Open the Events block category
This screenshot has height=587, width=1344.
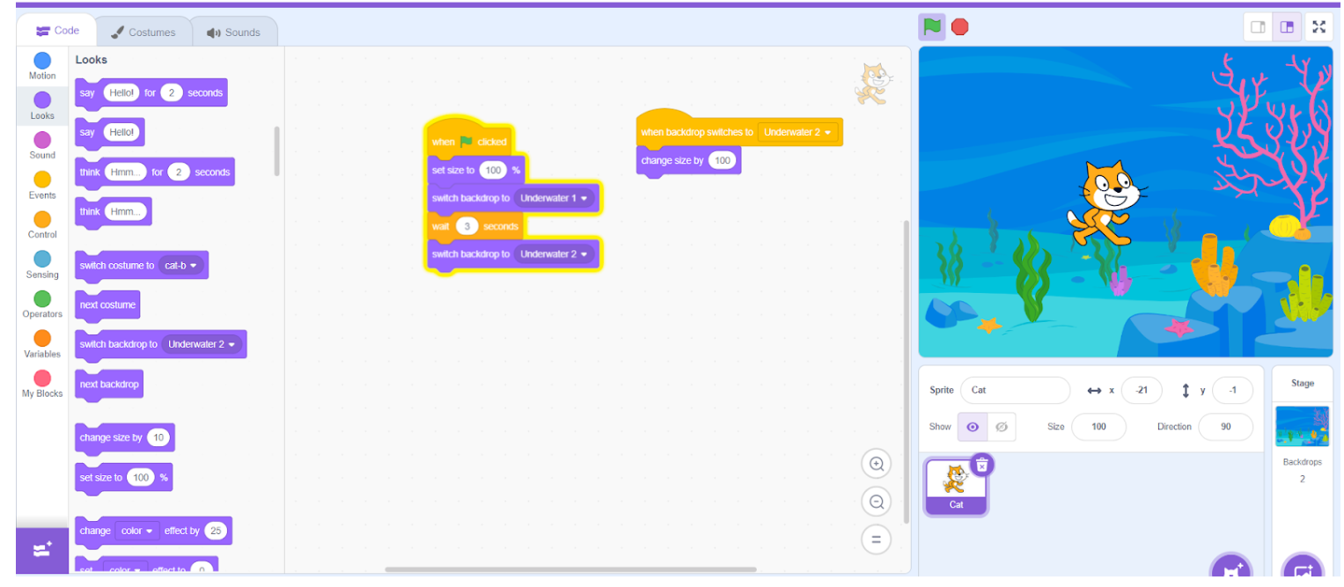(42, 186)
